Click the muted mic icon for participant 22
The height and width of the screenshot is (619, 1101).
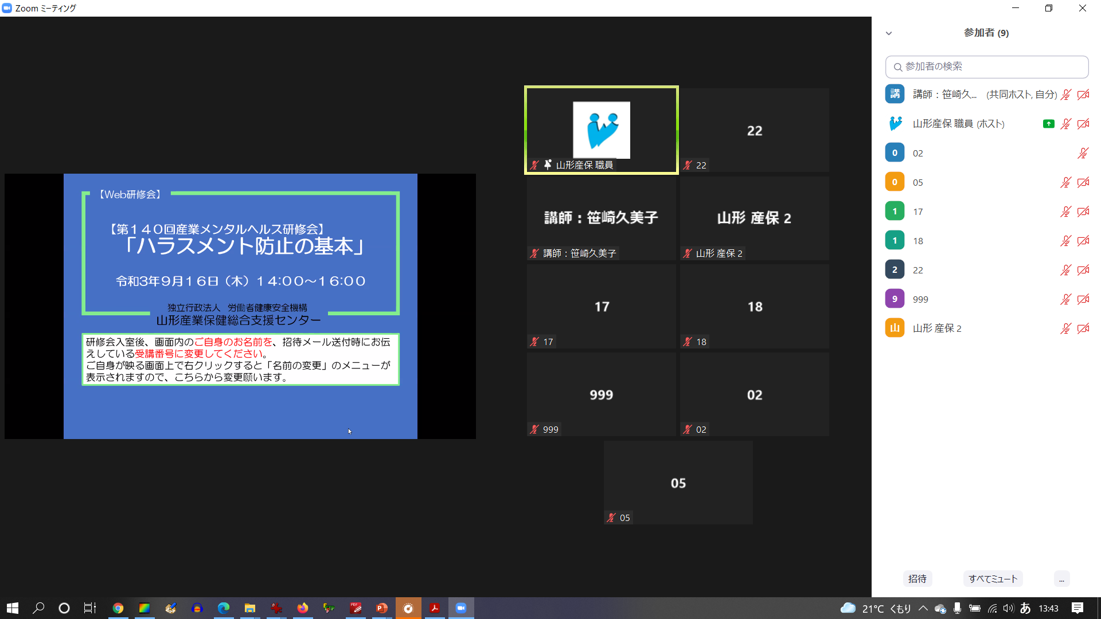1066,270
